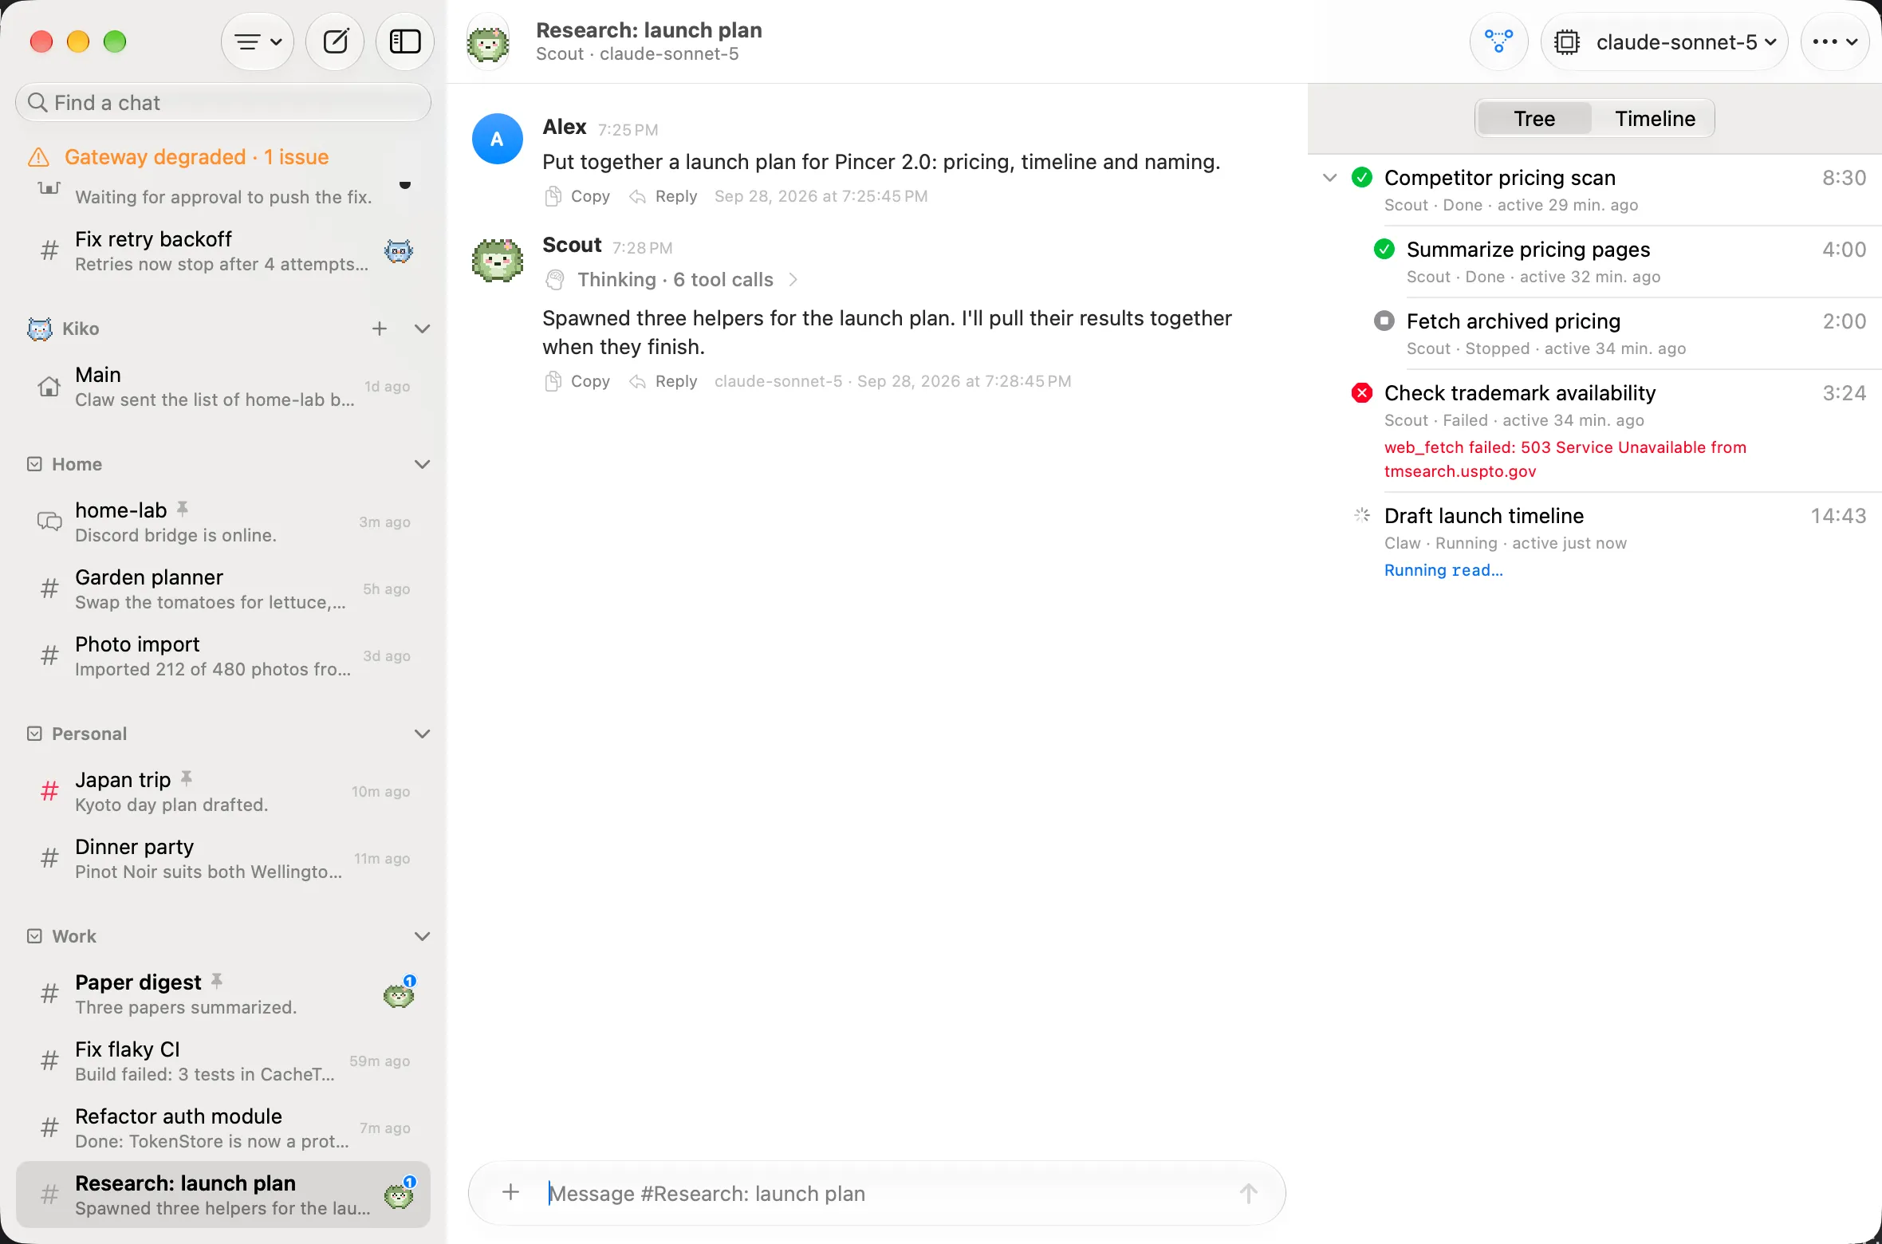Collapse the Competitor pricing scan tree node

click(1330, 177)
